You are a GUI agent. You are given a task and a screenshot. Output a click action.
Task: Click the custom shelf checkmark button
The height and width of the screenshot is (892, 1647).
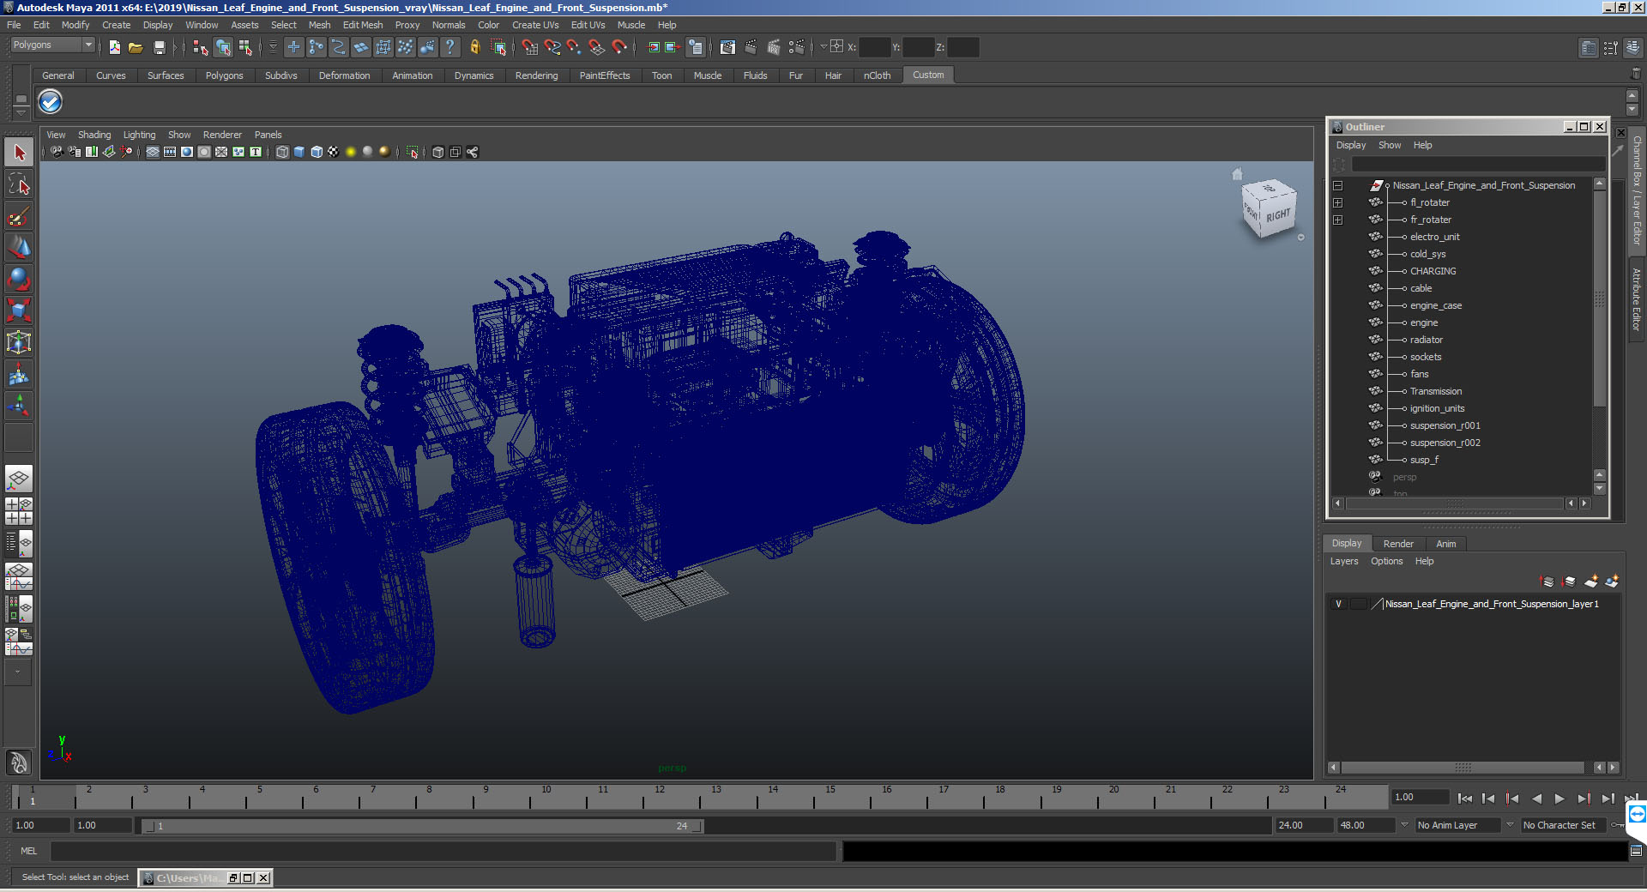pyautogui.click(x=51, y=102)
